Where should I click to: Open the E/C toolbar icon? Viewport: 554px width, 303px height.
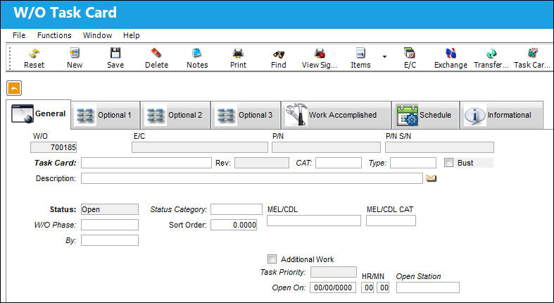click(x=410, y=53)
